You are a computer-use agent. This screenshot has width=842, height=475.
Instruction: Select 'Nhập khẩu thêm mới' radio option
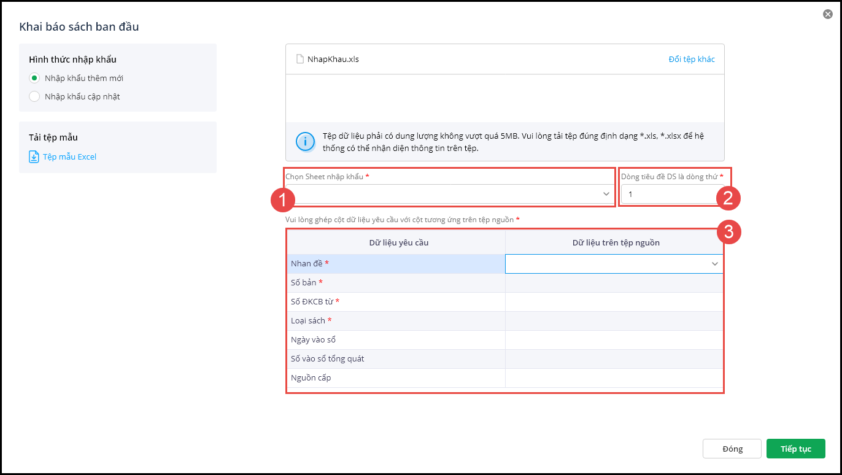click(35, 78)
